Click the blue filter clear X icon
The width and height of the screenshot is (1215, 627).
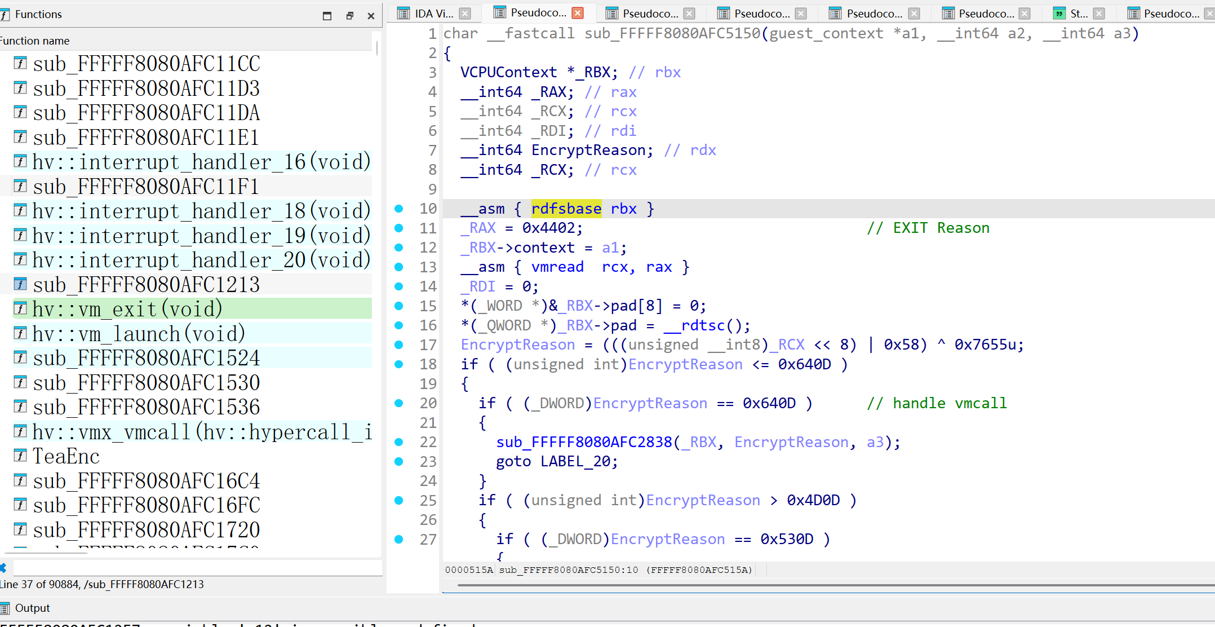(3, 568)
